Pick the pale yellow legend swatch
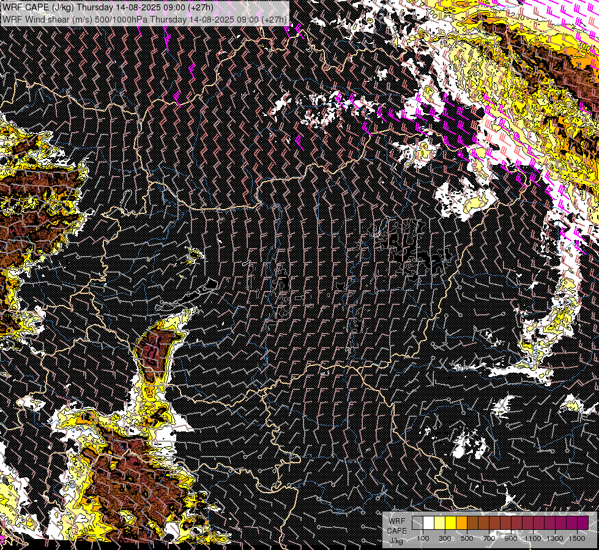 [440, 523]
